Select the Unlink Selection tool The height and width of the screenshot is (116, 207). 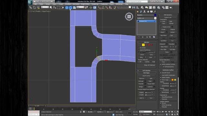34,7
